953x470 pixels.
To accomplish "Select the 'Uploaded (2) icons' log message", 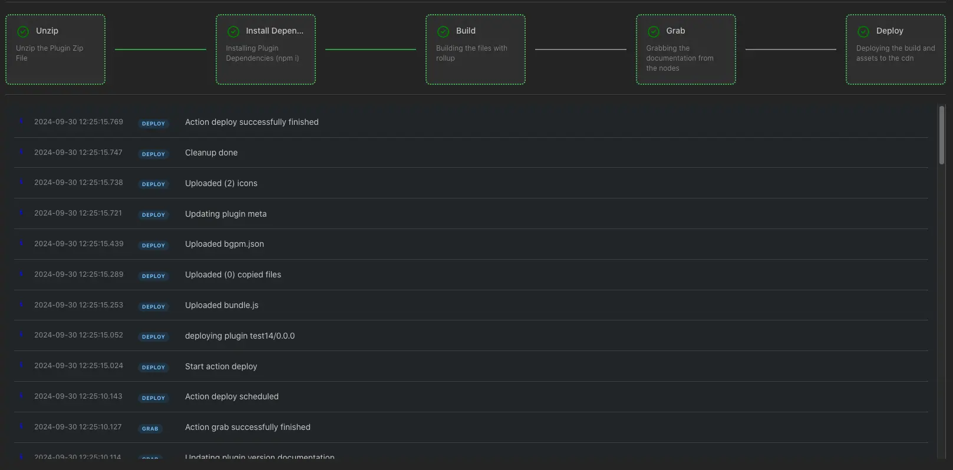I will pos(221,183).
